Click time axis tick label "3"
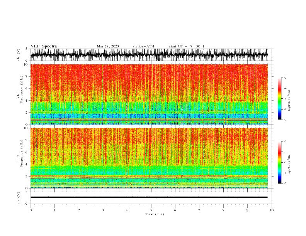The width and height of the screenshot is (306, 236). tap(103, 210)
